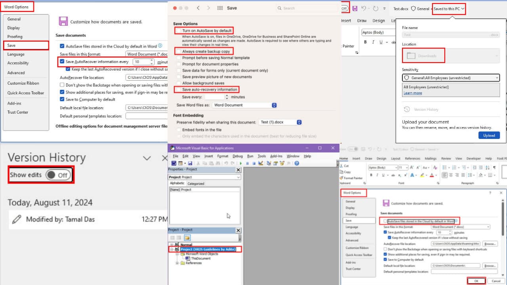The height and width of the screenshot is (285, 507).
Task: Open Project Explorer icon in VBA toolbar
Action: pos(269,163)
